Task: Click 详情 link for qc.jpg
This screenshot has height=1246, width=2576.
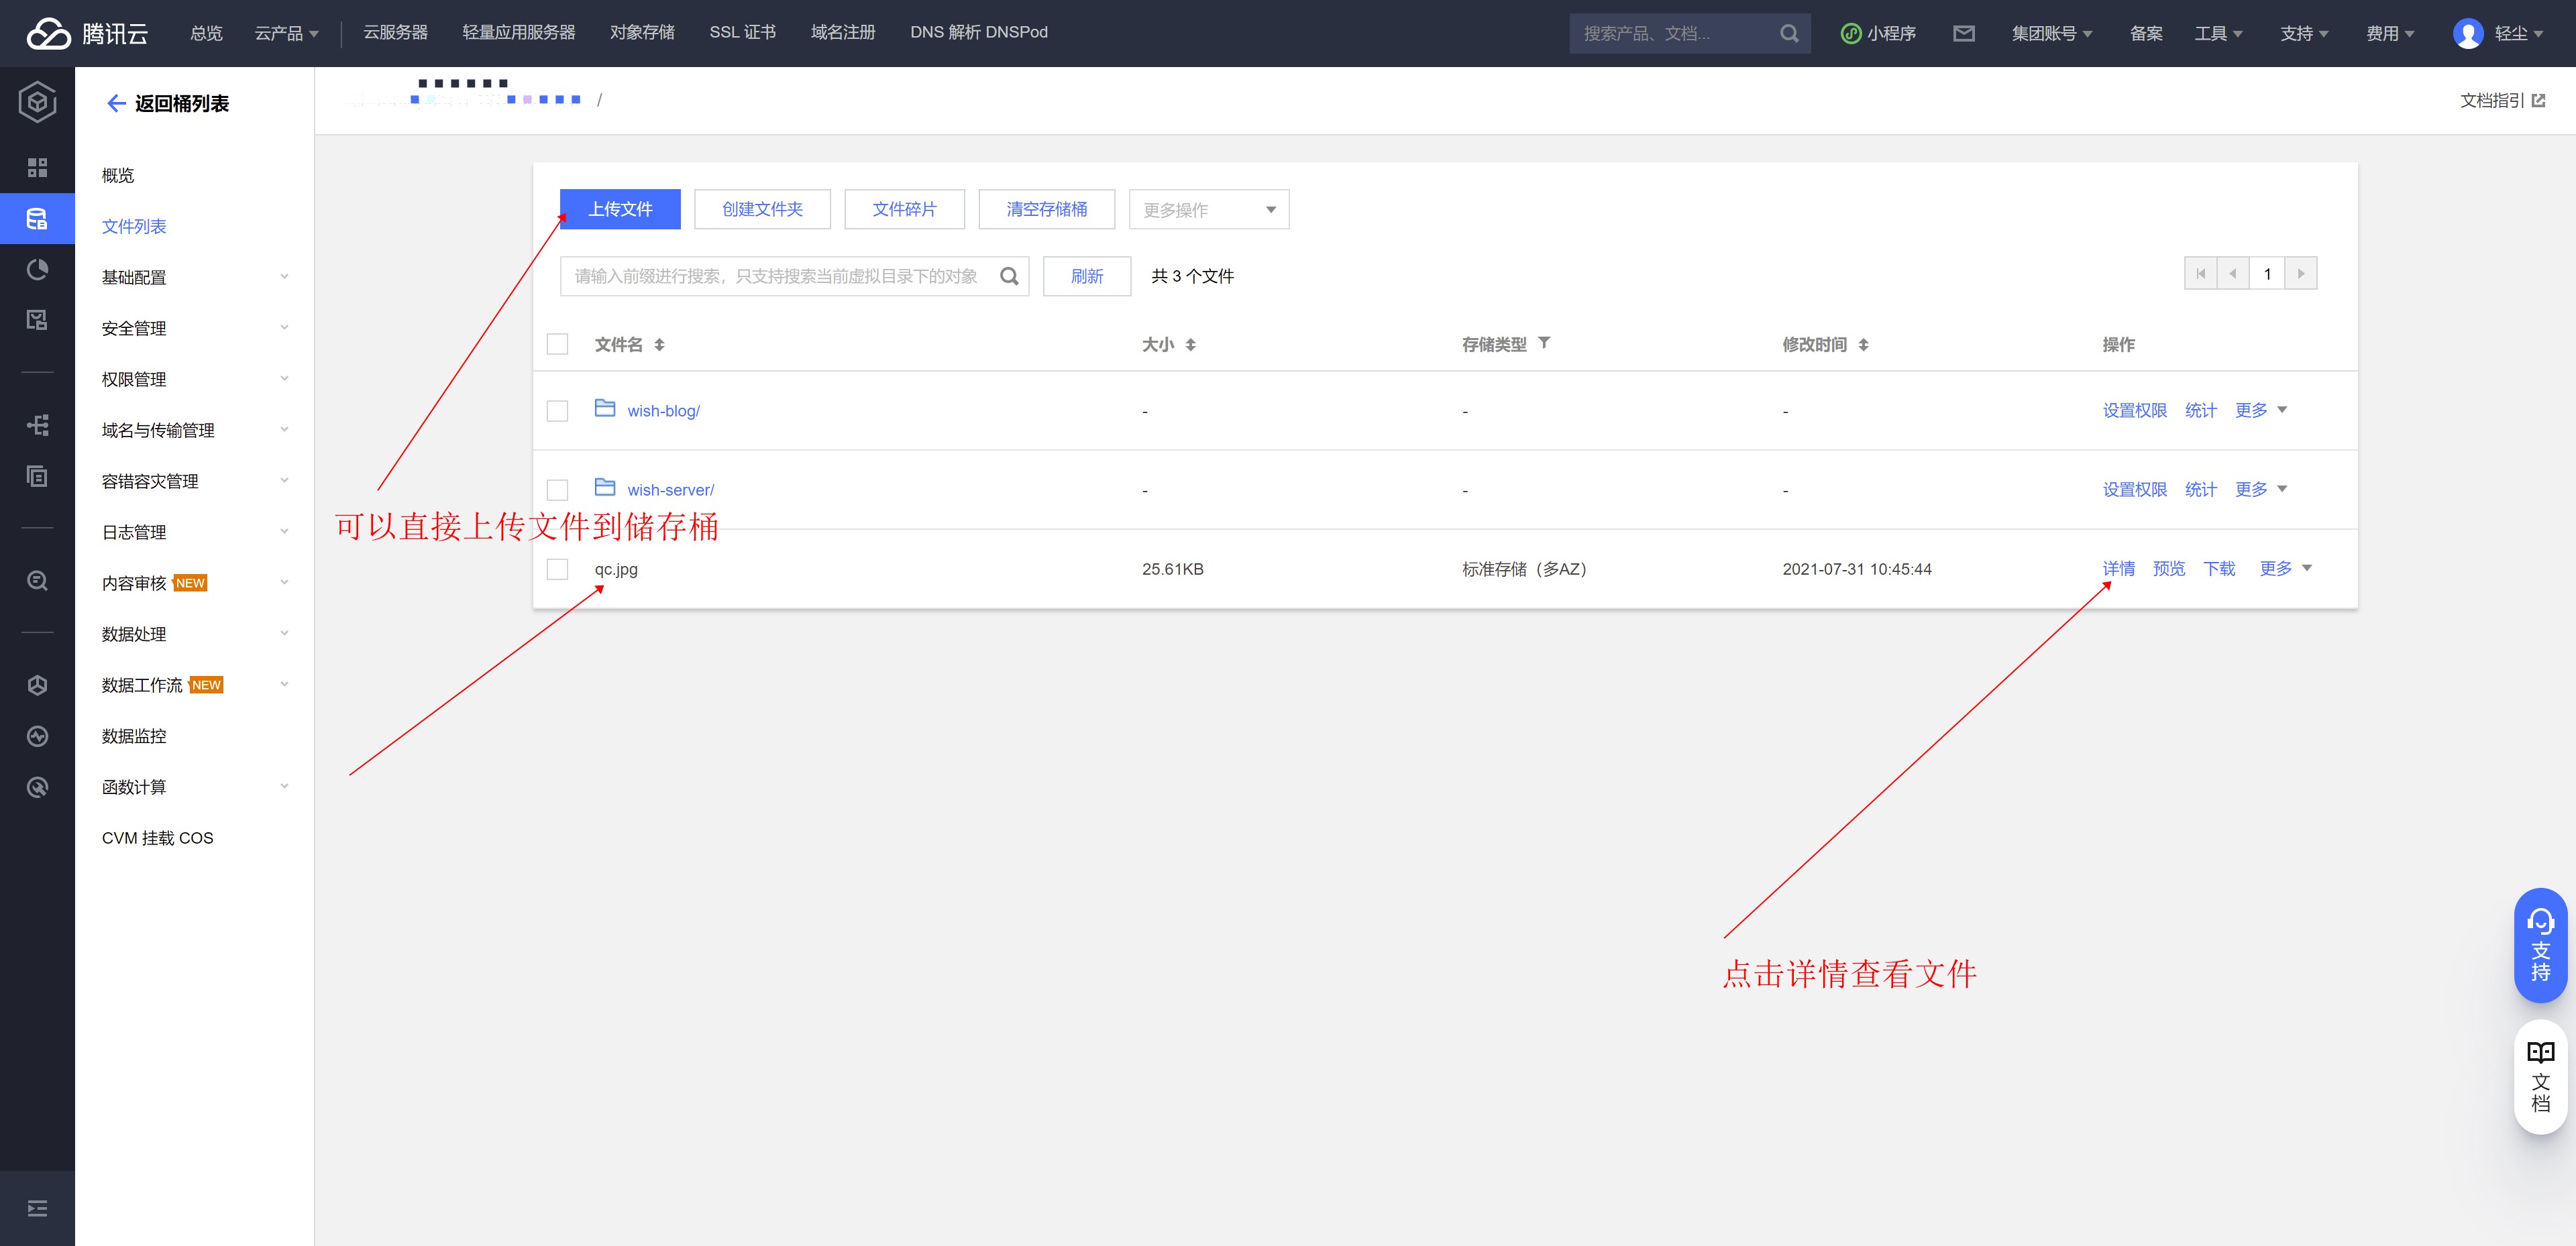Action: [2118, 568]
